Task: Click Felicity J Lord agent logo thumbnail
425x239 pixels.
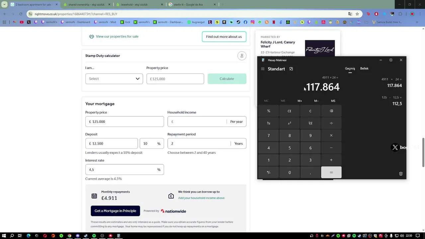Action: 320,48
